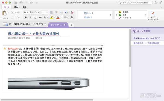Copy the selection with コピー
This screenshot has width=164, height=101.
(x=16, y=17)
